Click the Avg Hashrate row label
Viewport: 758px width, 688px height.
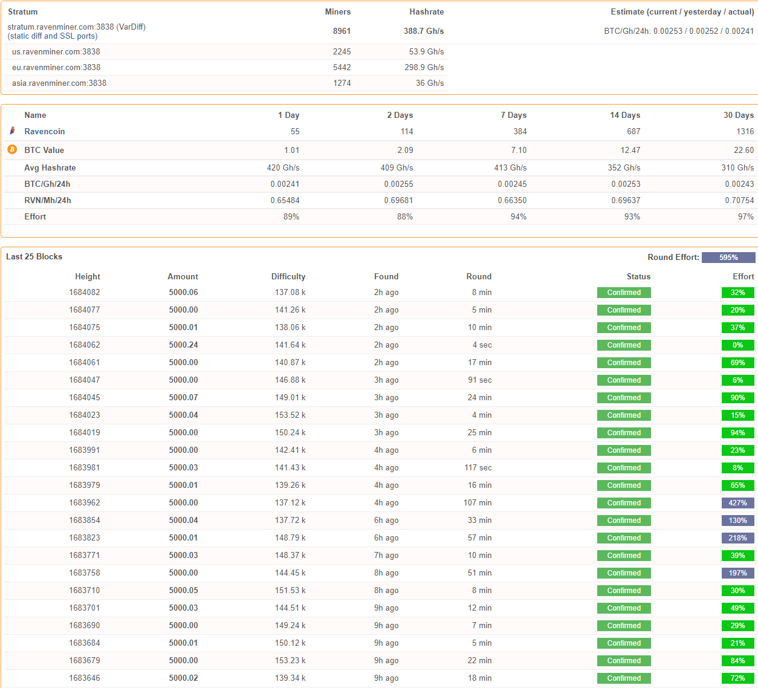50,167
